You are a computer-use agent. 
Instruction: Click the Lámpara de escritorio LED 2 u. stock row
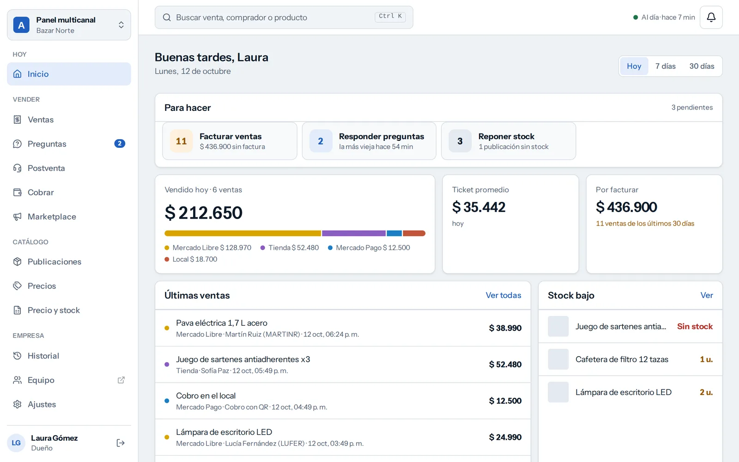coord(630,392)
